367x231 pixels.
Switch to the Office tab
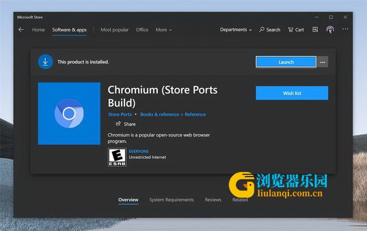pyautogui.click(x=142, y=30)
